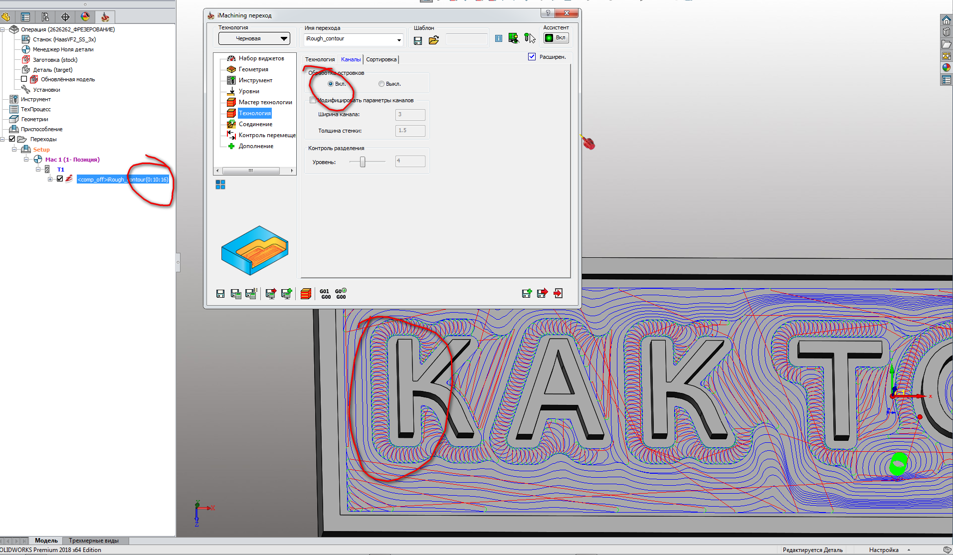The image size is (953, 555).
Task: Open the 'Черновая' technology dropdown
Action: pyautogui.click(x=254, y=38)
